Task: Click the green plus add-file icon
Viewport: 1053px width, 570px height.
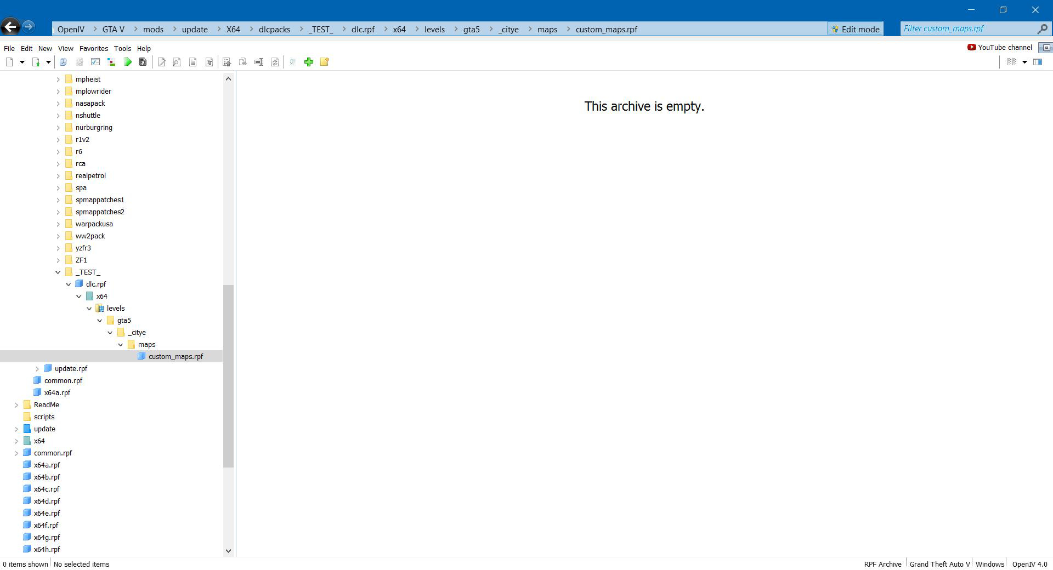Action: pos(309,62)
